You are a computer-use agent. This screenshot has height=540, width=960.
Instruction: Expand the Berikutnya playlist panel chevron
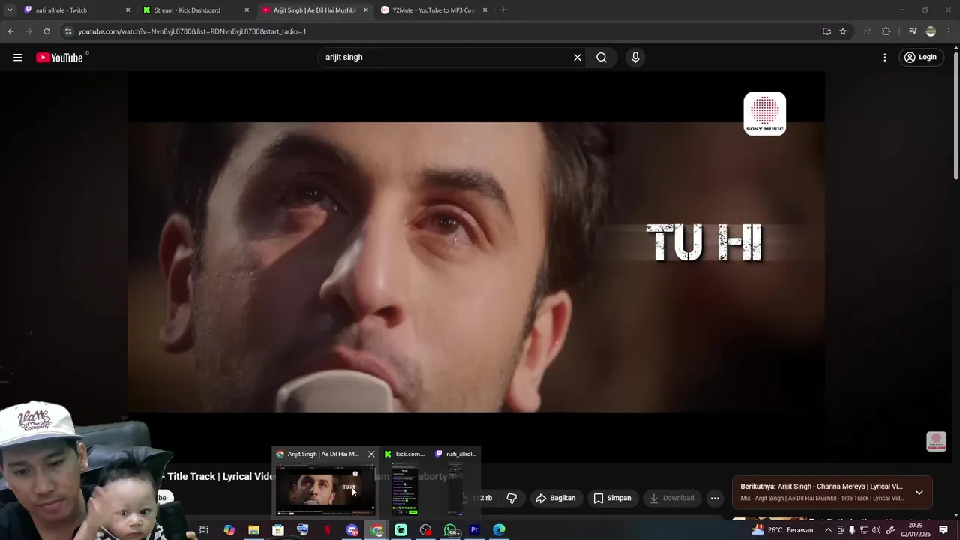tap(919, 493)
